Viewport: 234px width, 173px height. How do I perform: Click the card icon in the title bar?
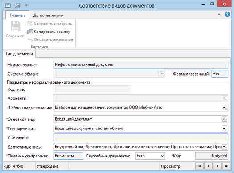pos(8,5)
